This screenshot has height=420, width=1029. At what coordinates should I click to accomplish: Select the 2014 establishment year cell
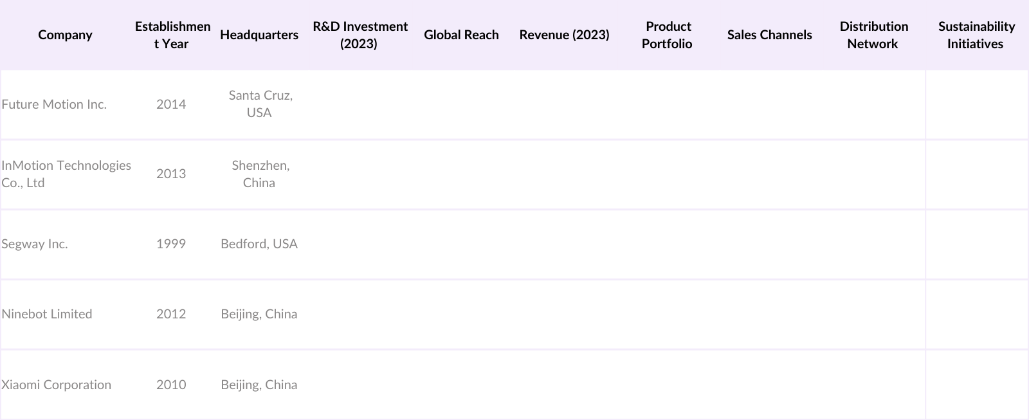coord(171,104)
